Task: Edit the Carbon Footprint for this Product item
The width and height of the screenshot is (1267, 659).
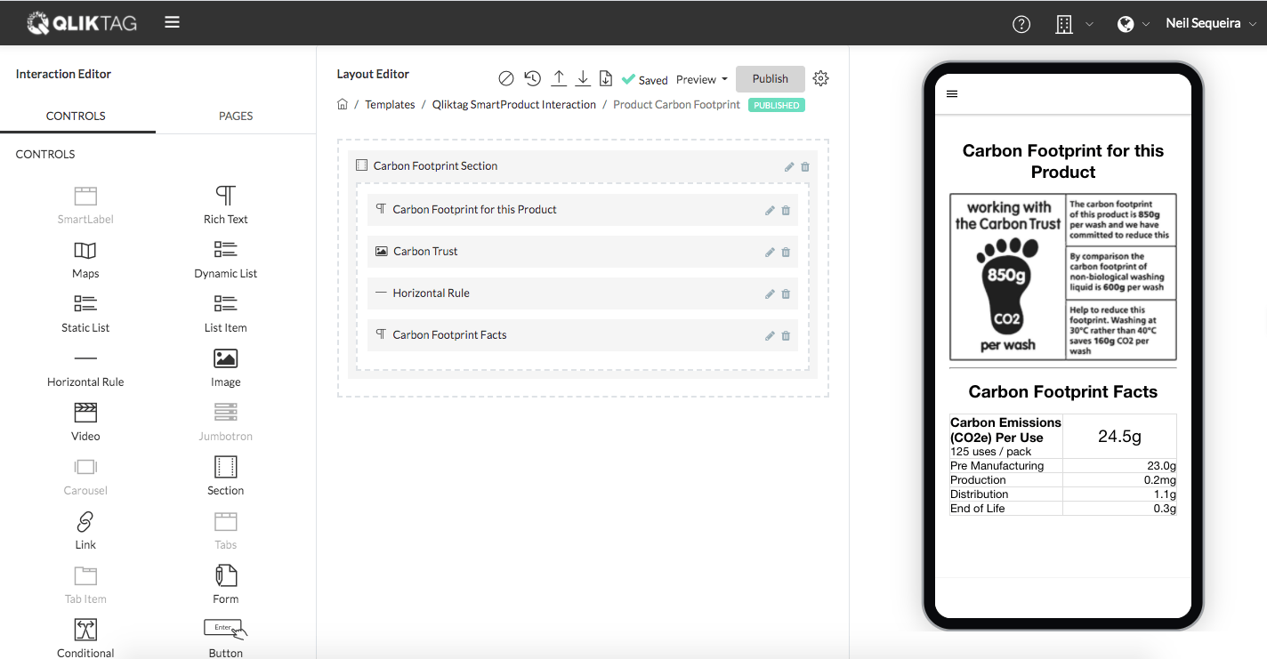Action: pos(770,210)
